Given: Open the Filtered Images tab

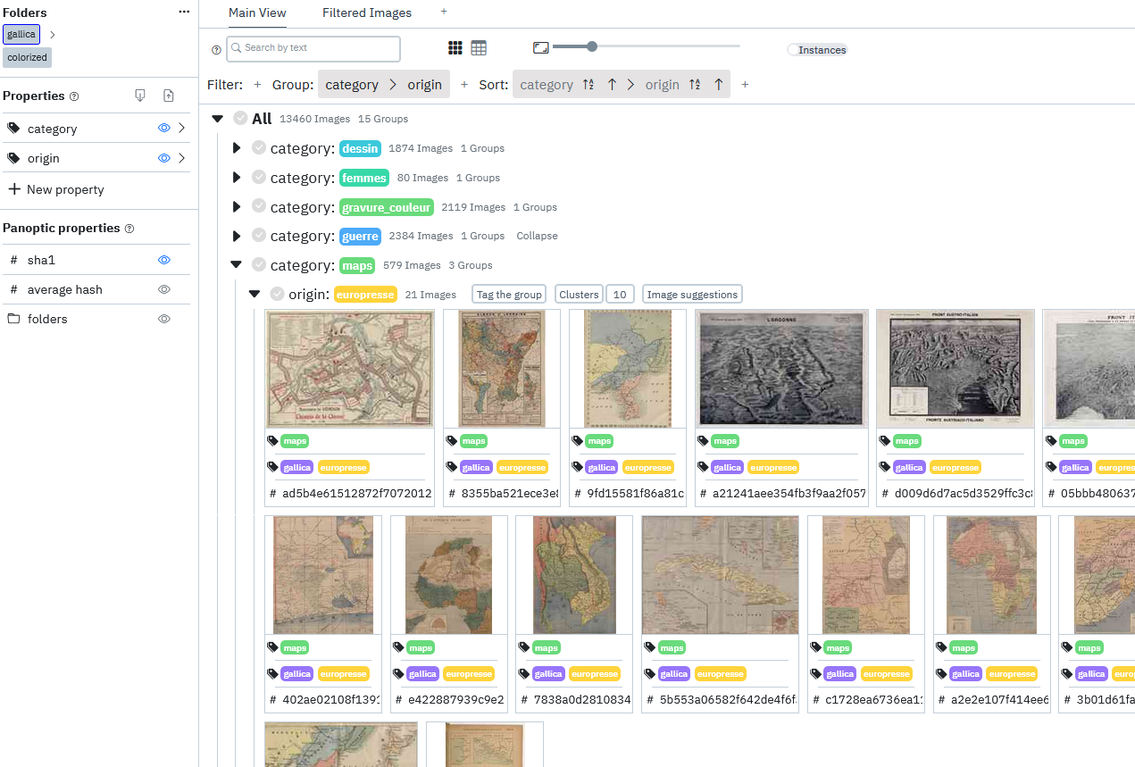Looking at the screenshot, I should (x=367, y=13).
